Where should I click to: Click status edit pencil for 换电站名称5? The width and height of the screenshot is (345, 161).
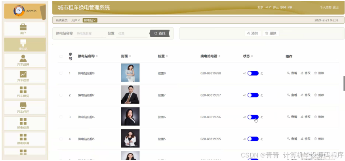(x=261, y=139)
